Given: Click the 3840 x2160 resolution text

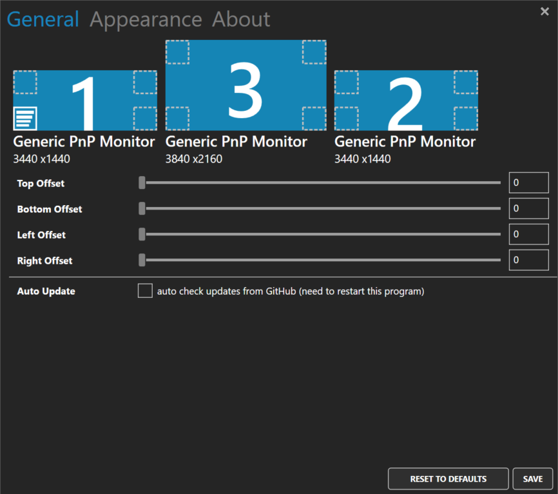Looking at the screenshot, I should (194, 159).
